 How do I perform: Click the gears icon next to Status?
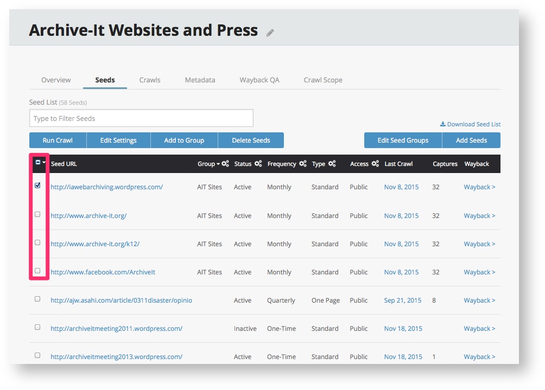tap(258, 164)
